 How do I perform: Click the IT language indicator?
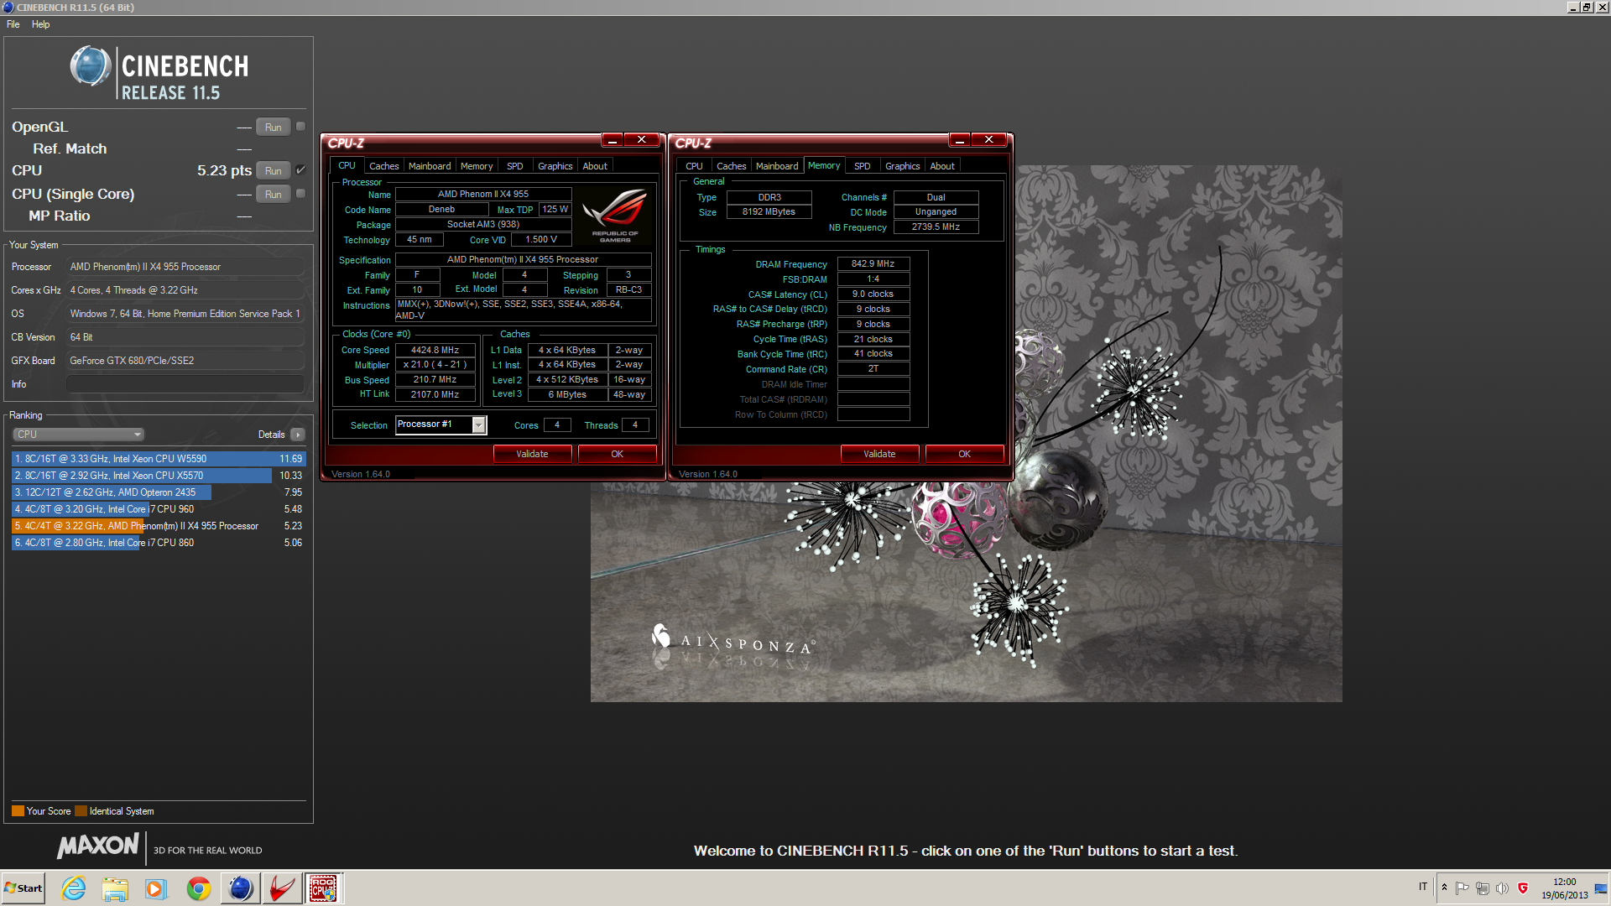1423,887
